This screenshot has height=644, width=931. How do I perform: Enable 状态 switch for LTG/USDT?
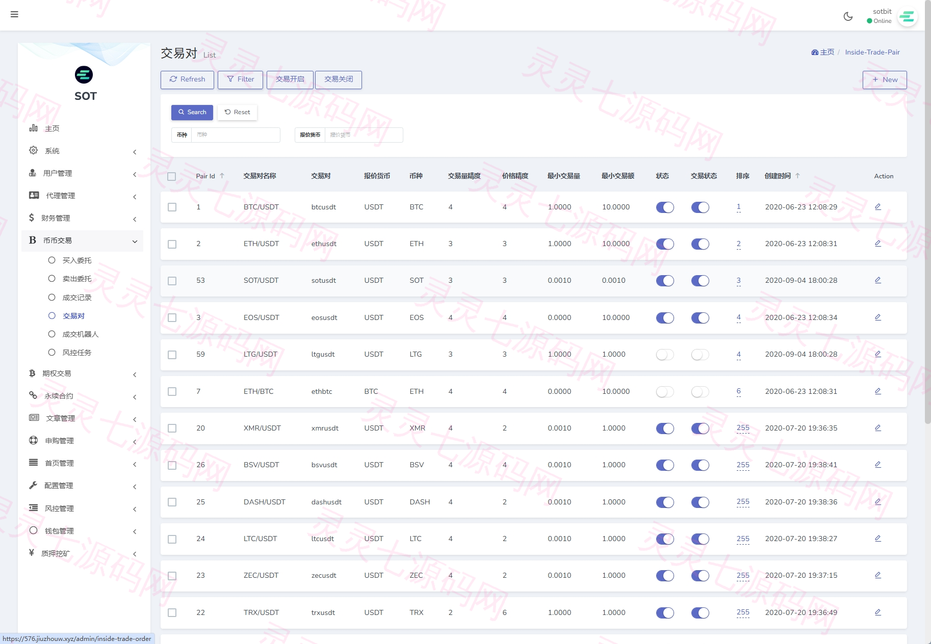[665, 355]
